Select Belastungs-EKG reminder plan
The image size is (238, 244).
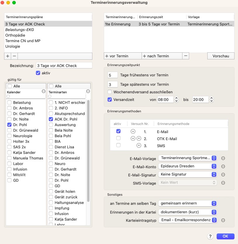click(x=48, y=30)
